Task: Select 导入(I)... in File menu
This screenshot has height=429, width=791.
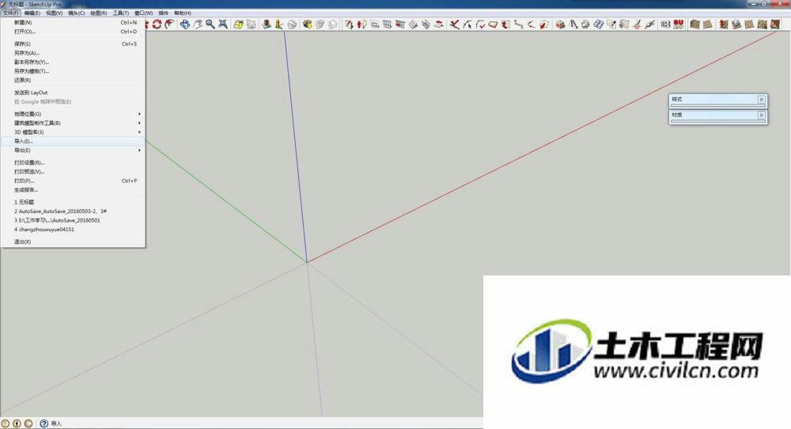Action: click(x=73, y=142)
